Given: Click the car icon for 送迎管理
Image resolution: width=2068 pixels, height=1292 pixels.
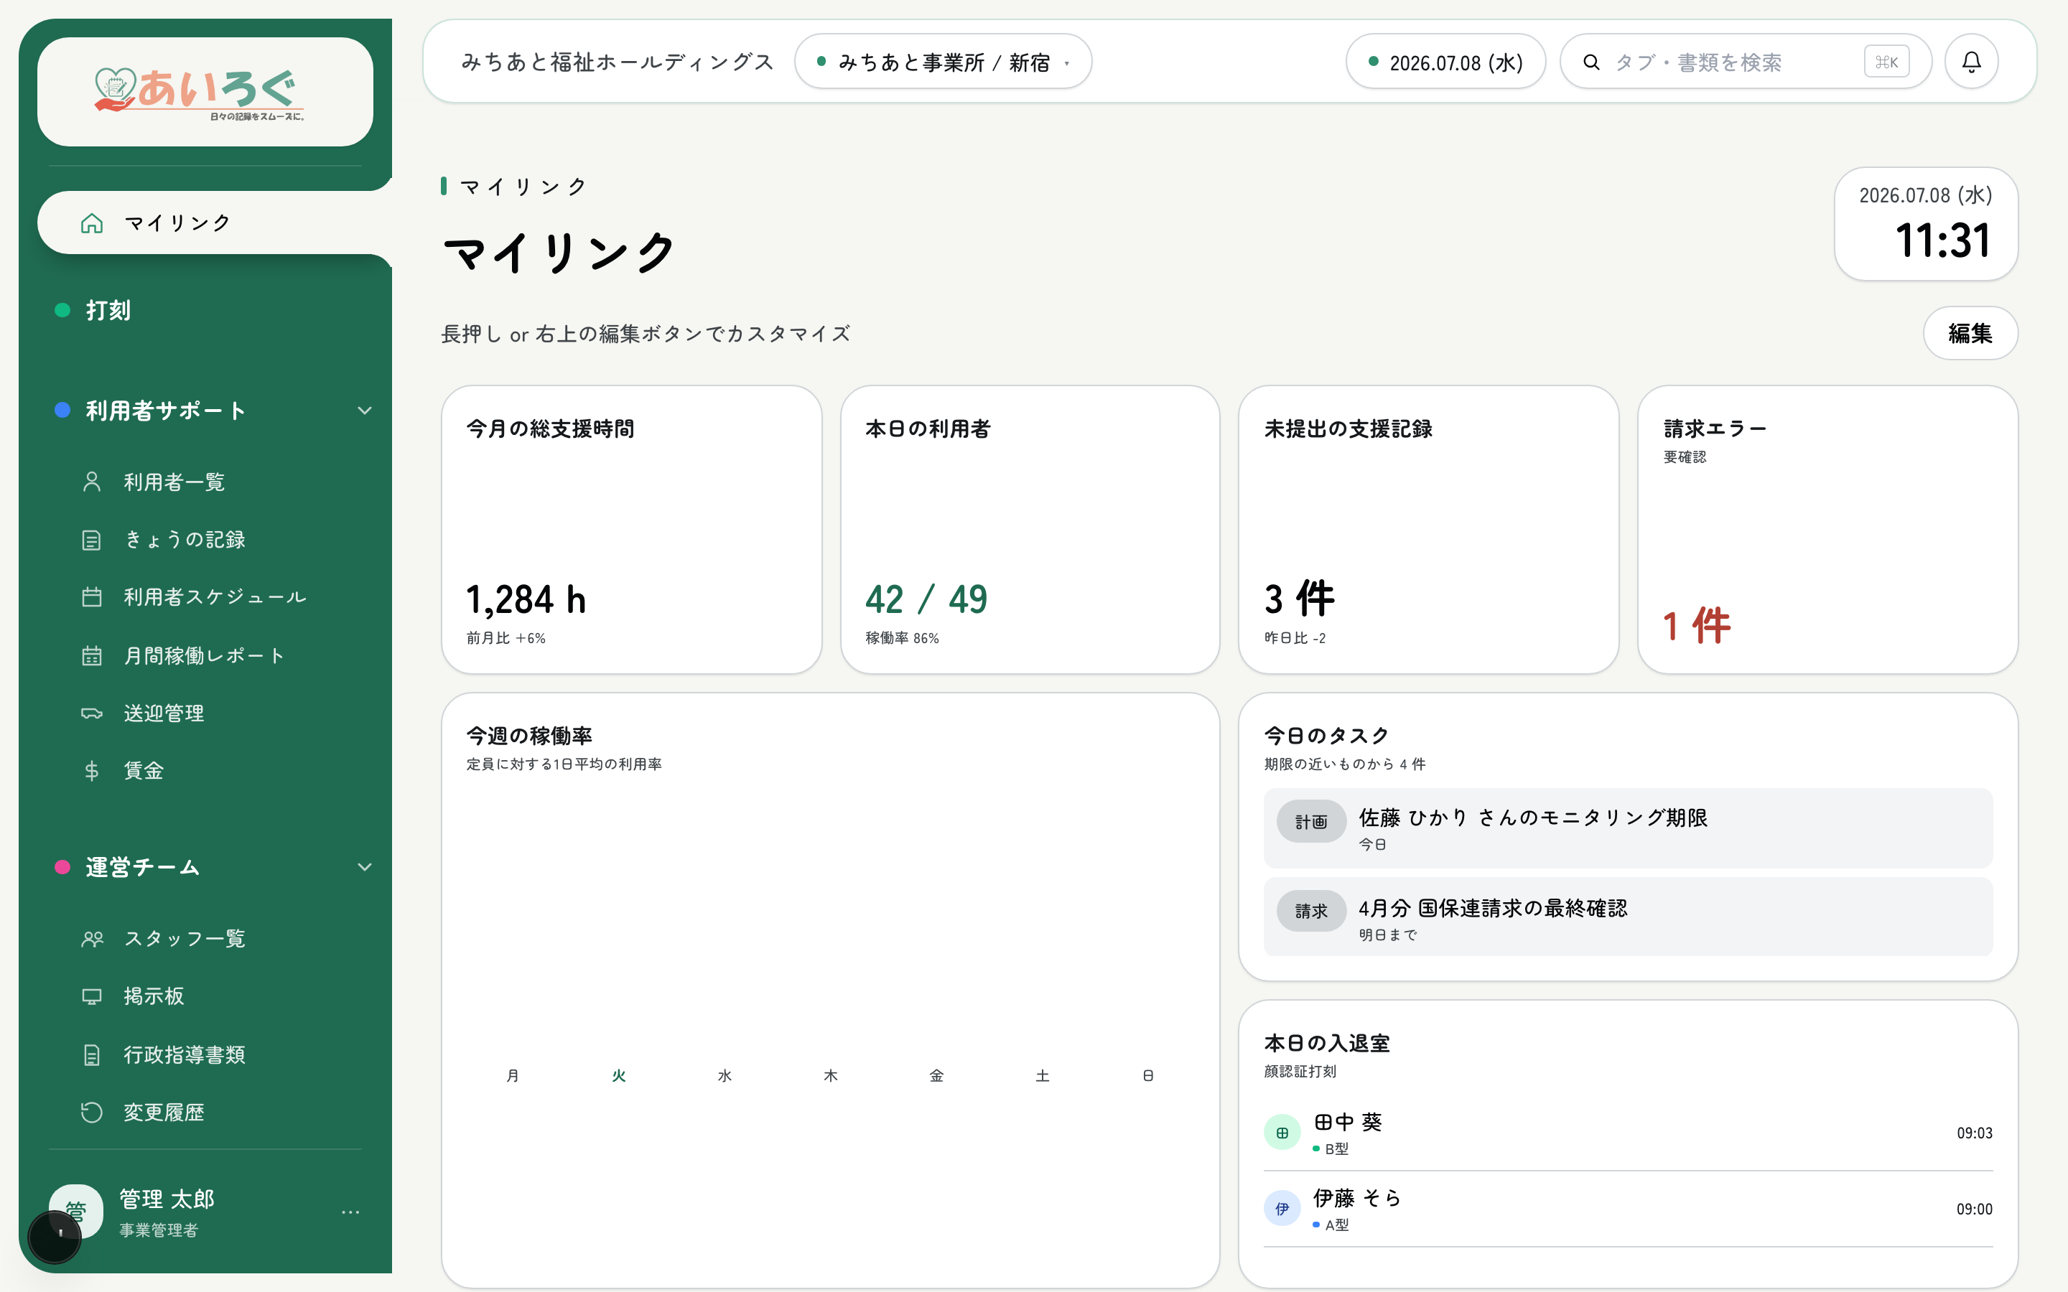Looking at the screenshot, I should [x=91, y=713].
